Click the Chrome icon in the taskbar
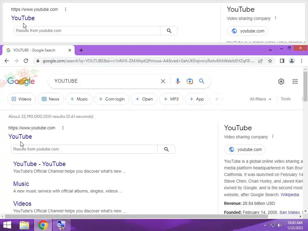This screenshot has width=308, height=231. pyautogui.click(x=43, y=225)
